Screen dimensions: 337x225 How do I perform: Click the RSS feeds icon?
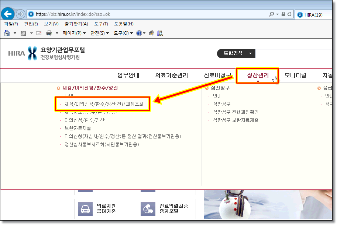(x=23, y=33)
